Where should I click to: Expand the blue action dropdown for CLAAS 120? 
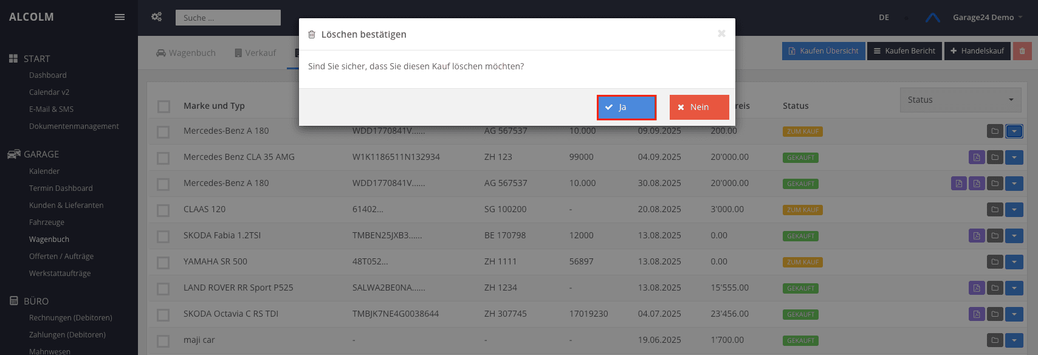(1014, 210)
